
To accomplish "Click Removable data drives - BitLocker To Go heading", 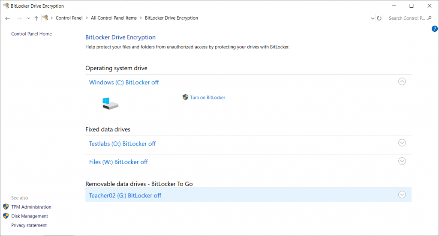I will (139, 184).
